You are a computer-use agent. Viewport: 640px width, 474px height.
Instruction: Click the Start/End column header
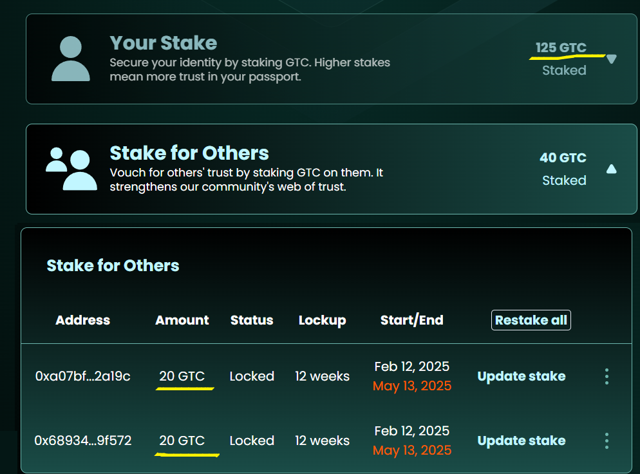412,320
